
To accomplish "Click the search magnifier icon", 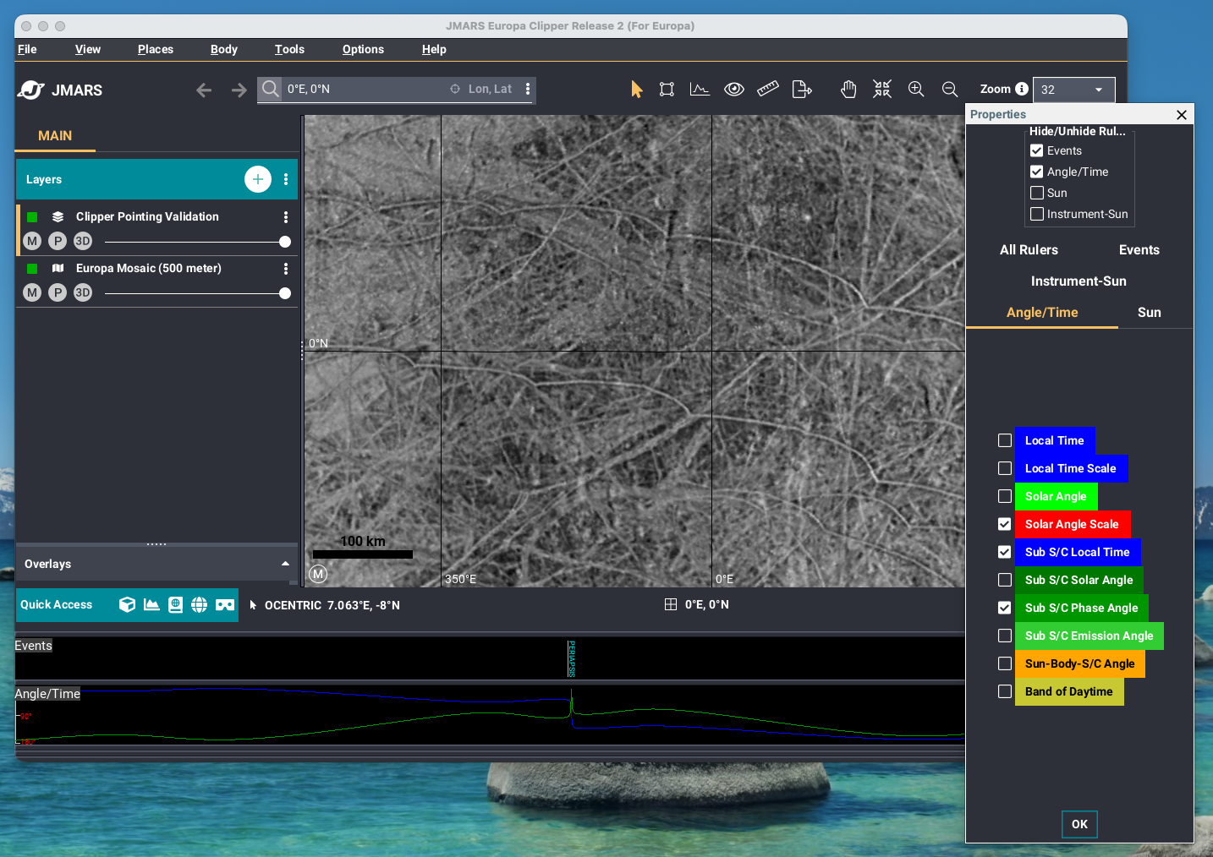I will click(270, 89).
